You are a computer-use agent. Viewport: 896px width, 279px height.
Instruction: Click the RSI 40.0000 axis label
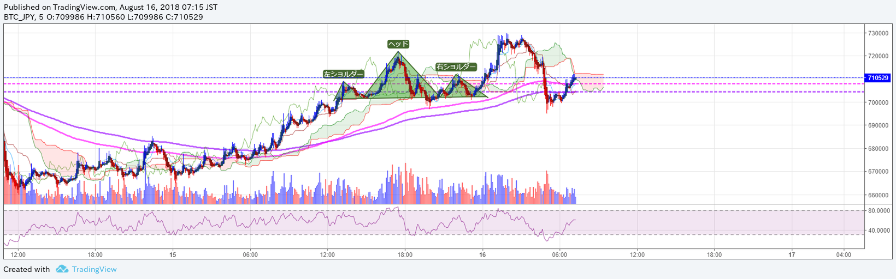point(879,231)
